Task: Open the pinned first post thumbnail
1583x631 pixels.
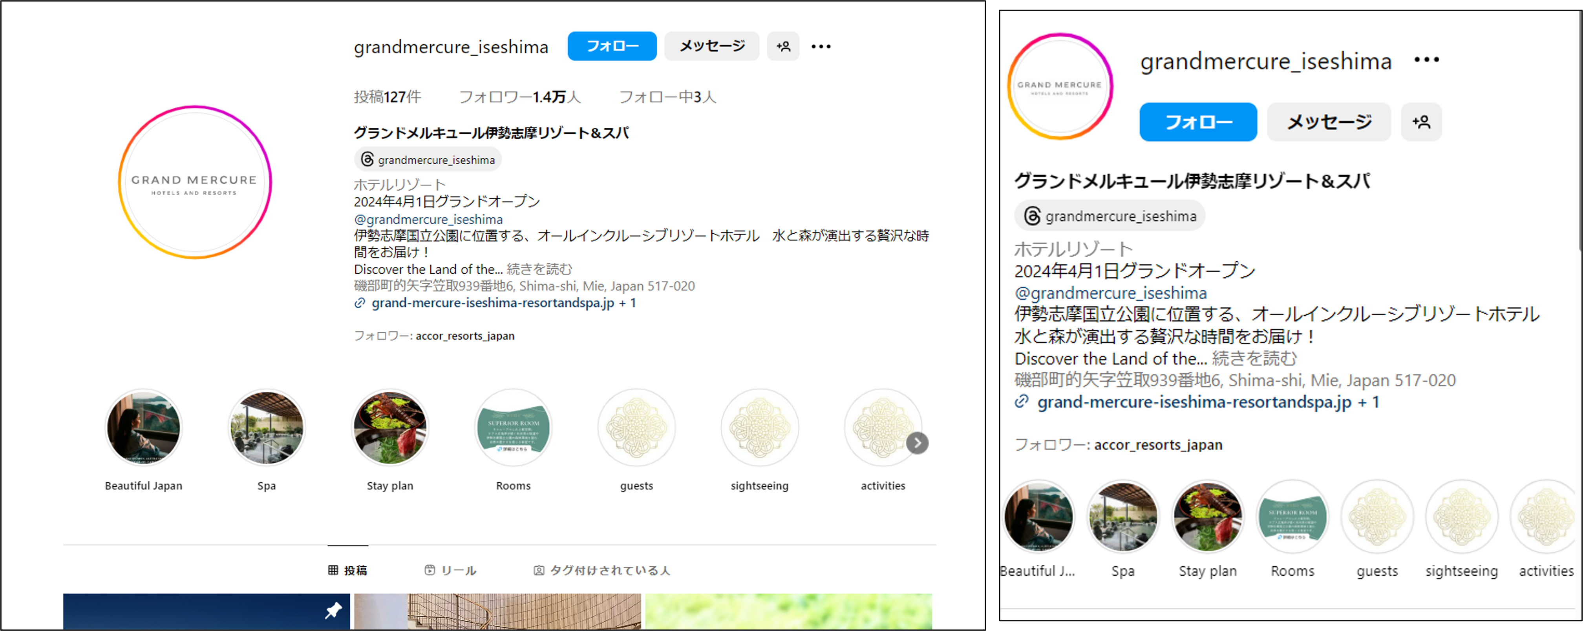Action: point(207,611)
